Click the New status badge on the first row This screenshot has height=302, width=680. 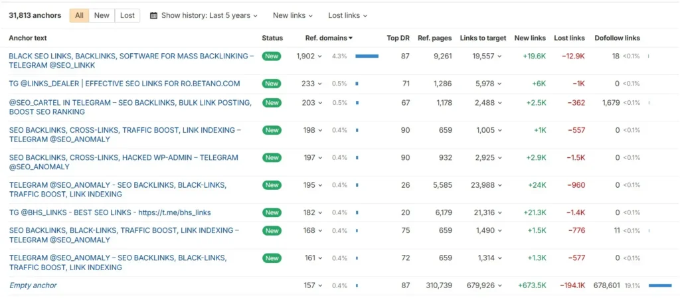272,56
